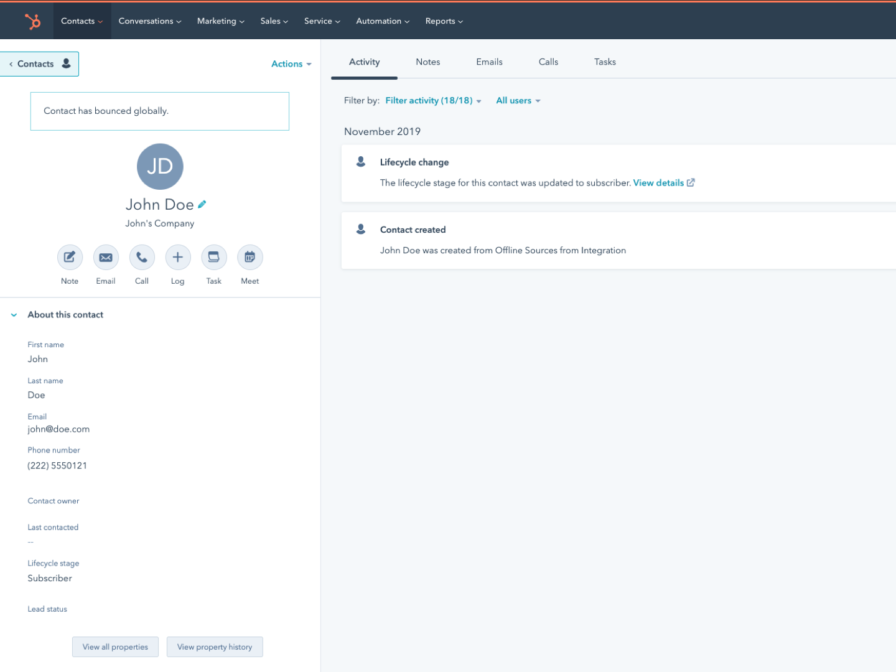Collapse the About this contact section
896x672 pixels.
[14, 315]
